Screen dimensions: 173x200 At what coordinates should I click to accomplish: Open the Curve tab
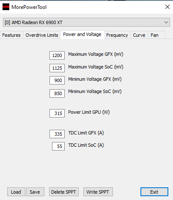pos(139,35)
